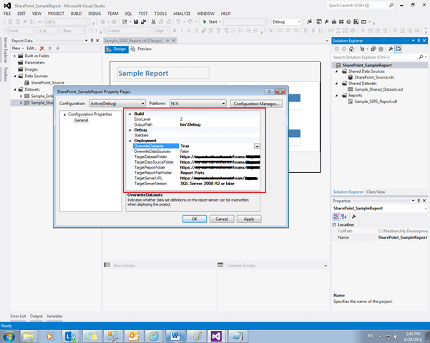Click Cancel in Property Pages dialog

[222, 219]
